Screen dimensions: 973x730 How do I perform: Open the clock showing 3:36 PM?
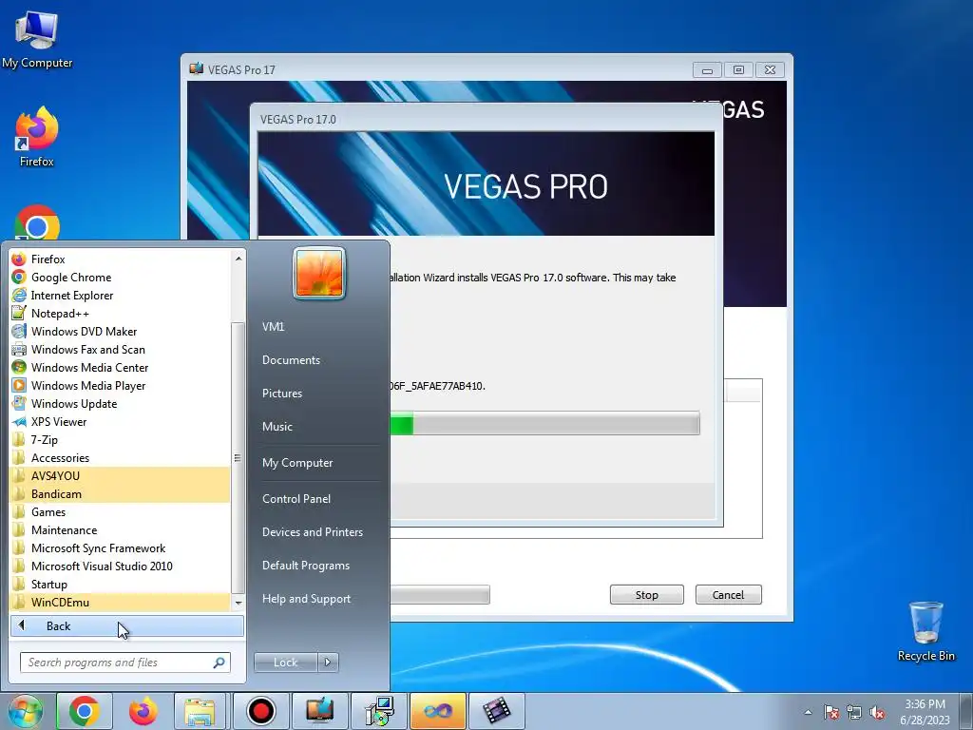tap(925, 712)
